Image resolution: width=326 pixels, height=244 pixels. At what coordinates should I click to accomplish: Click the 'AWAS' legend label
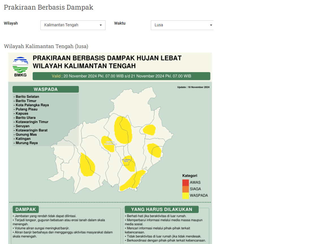tap(195, 183)
